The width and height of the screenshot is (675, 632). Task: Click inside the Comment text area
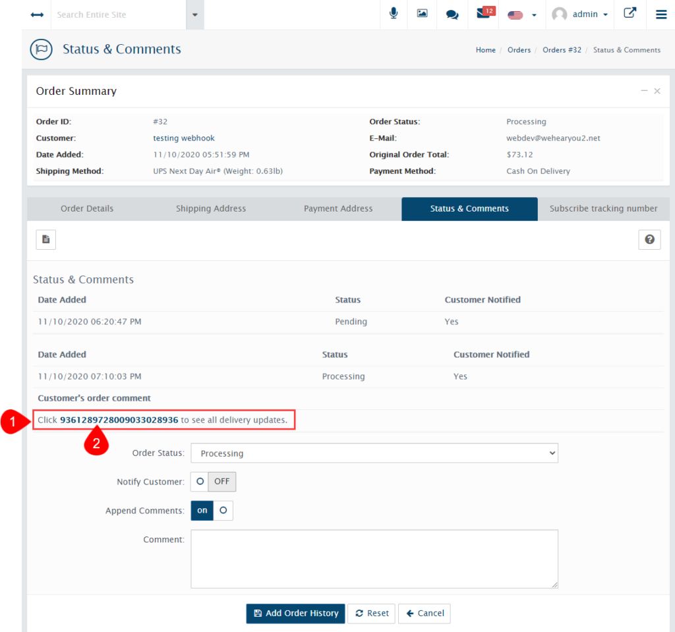pos(374,558)
